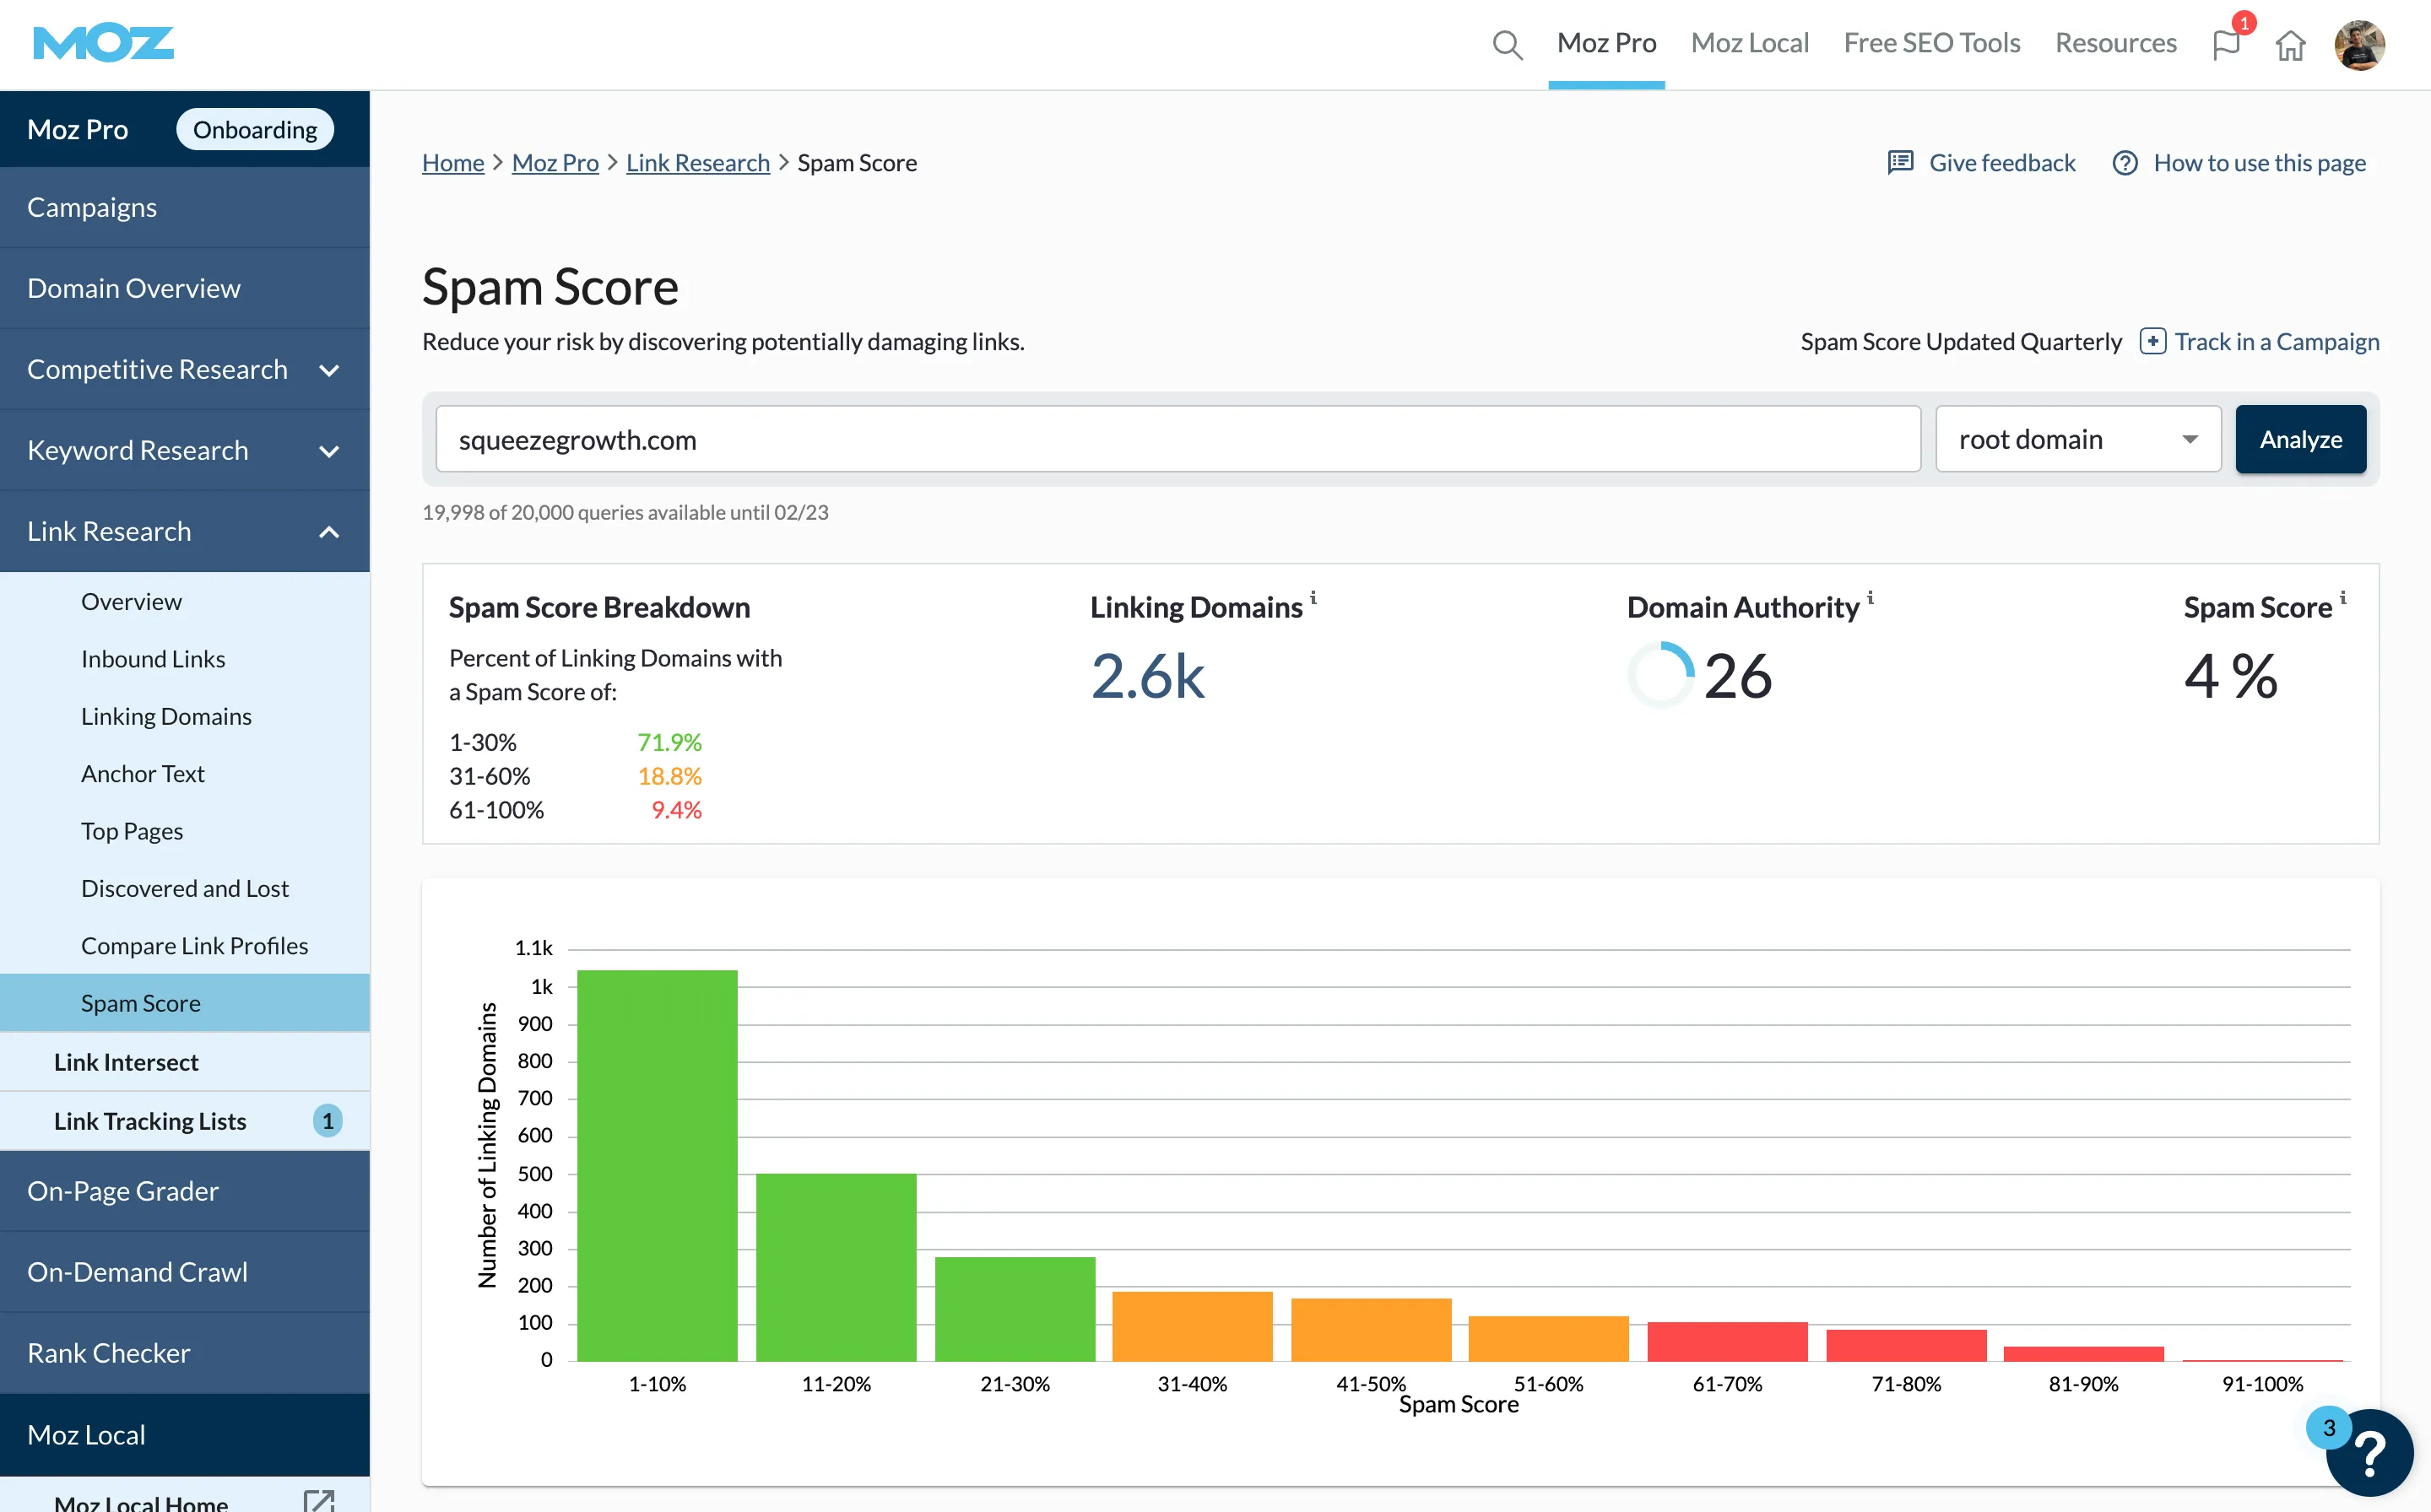Open the help question mark bubble
Screen dimensions: 2431x1512
pyautogui.click(x=2369, y=1452)
